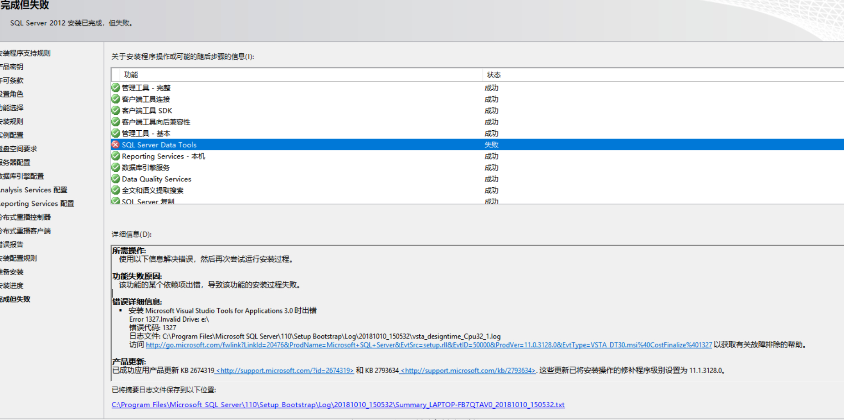The height and width of the screenshot is (420, 844).
Task: Open the Summary_LAPTOP log file link
Action: click(338, 405)
